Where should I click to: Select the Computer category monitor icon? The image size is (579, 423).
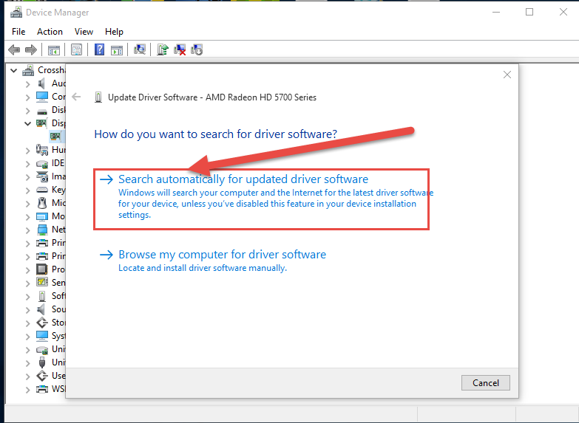point(42,97)
